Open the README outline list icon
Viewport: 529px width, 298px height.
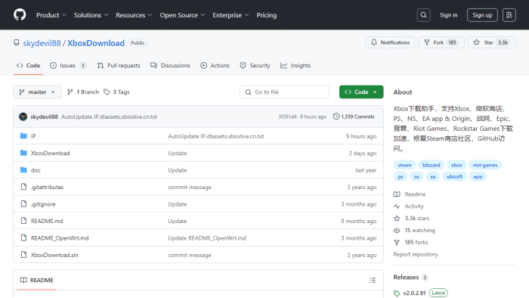coord(373,280)
